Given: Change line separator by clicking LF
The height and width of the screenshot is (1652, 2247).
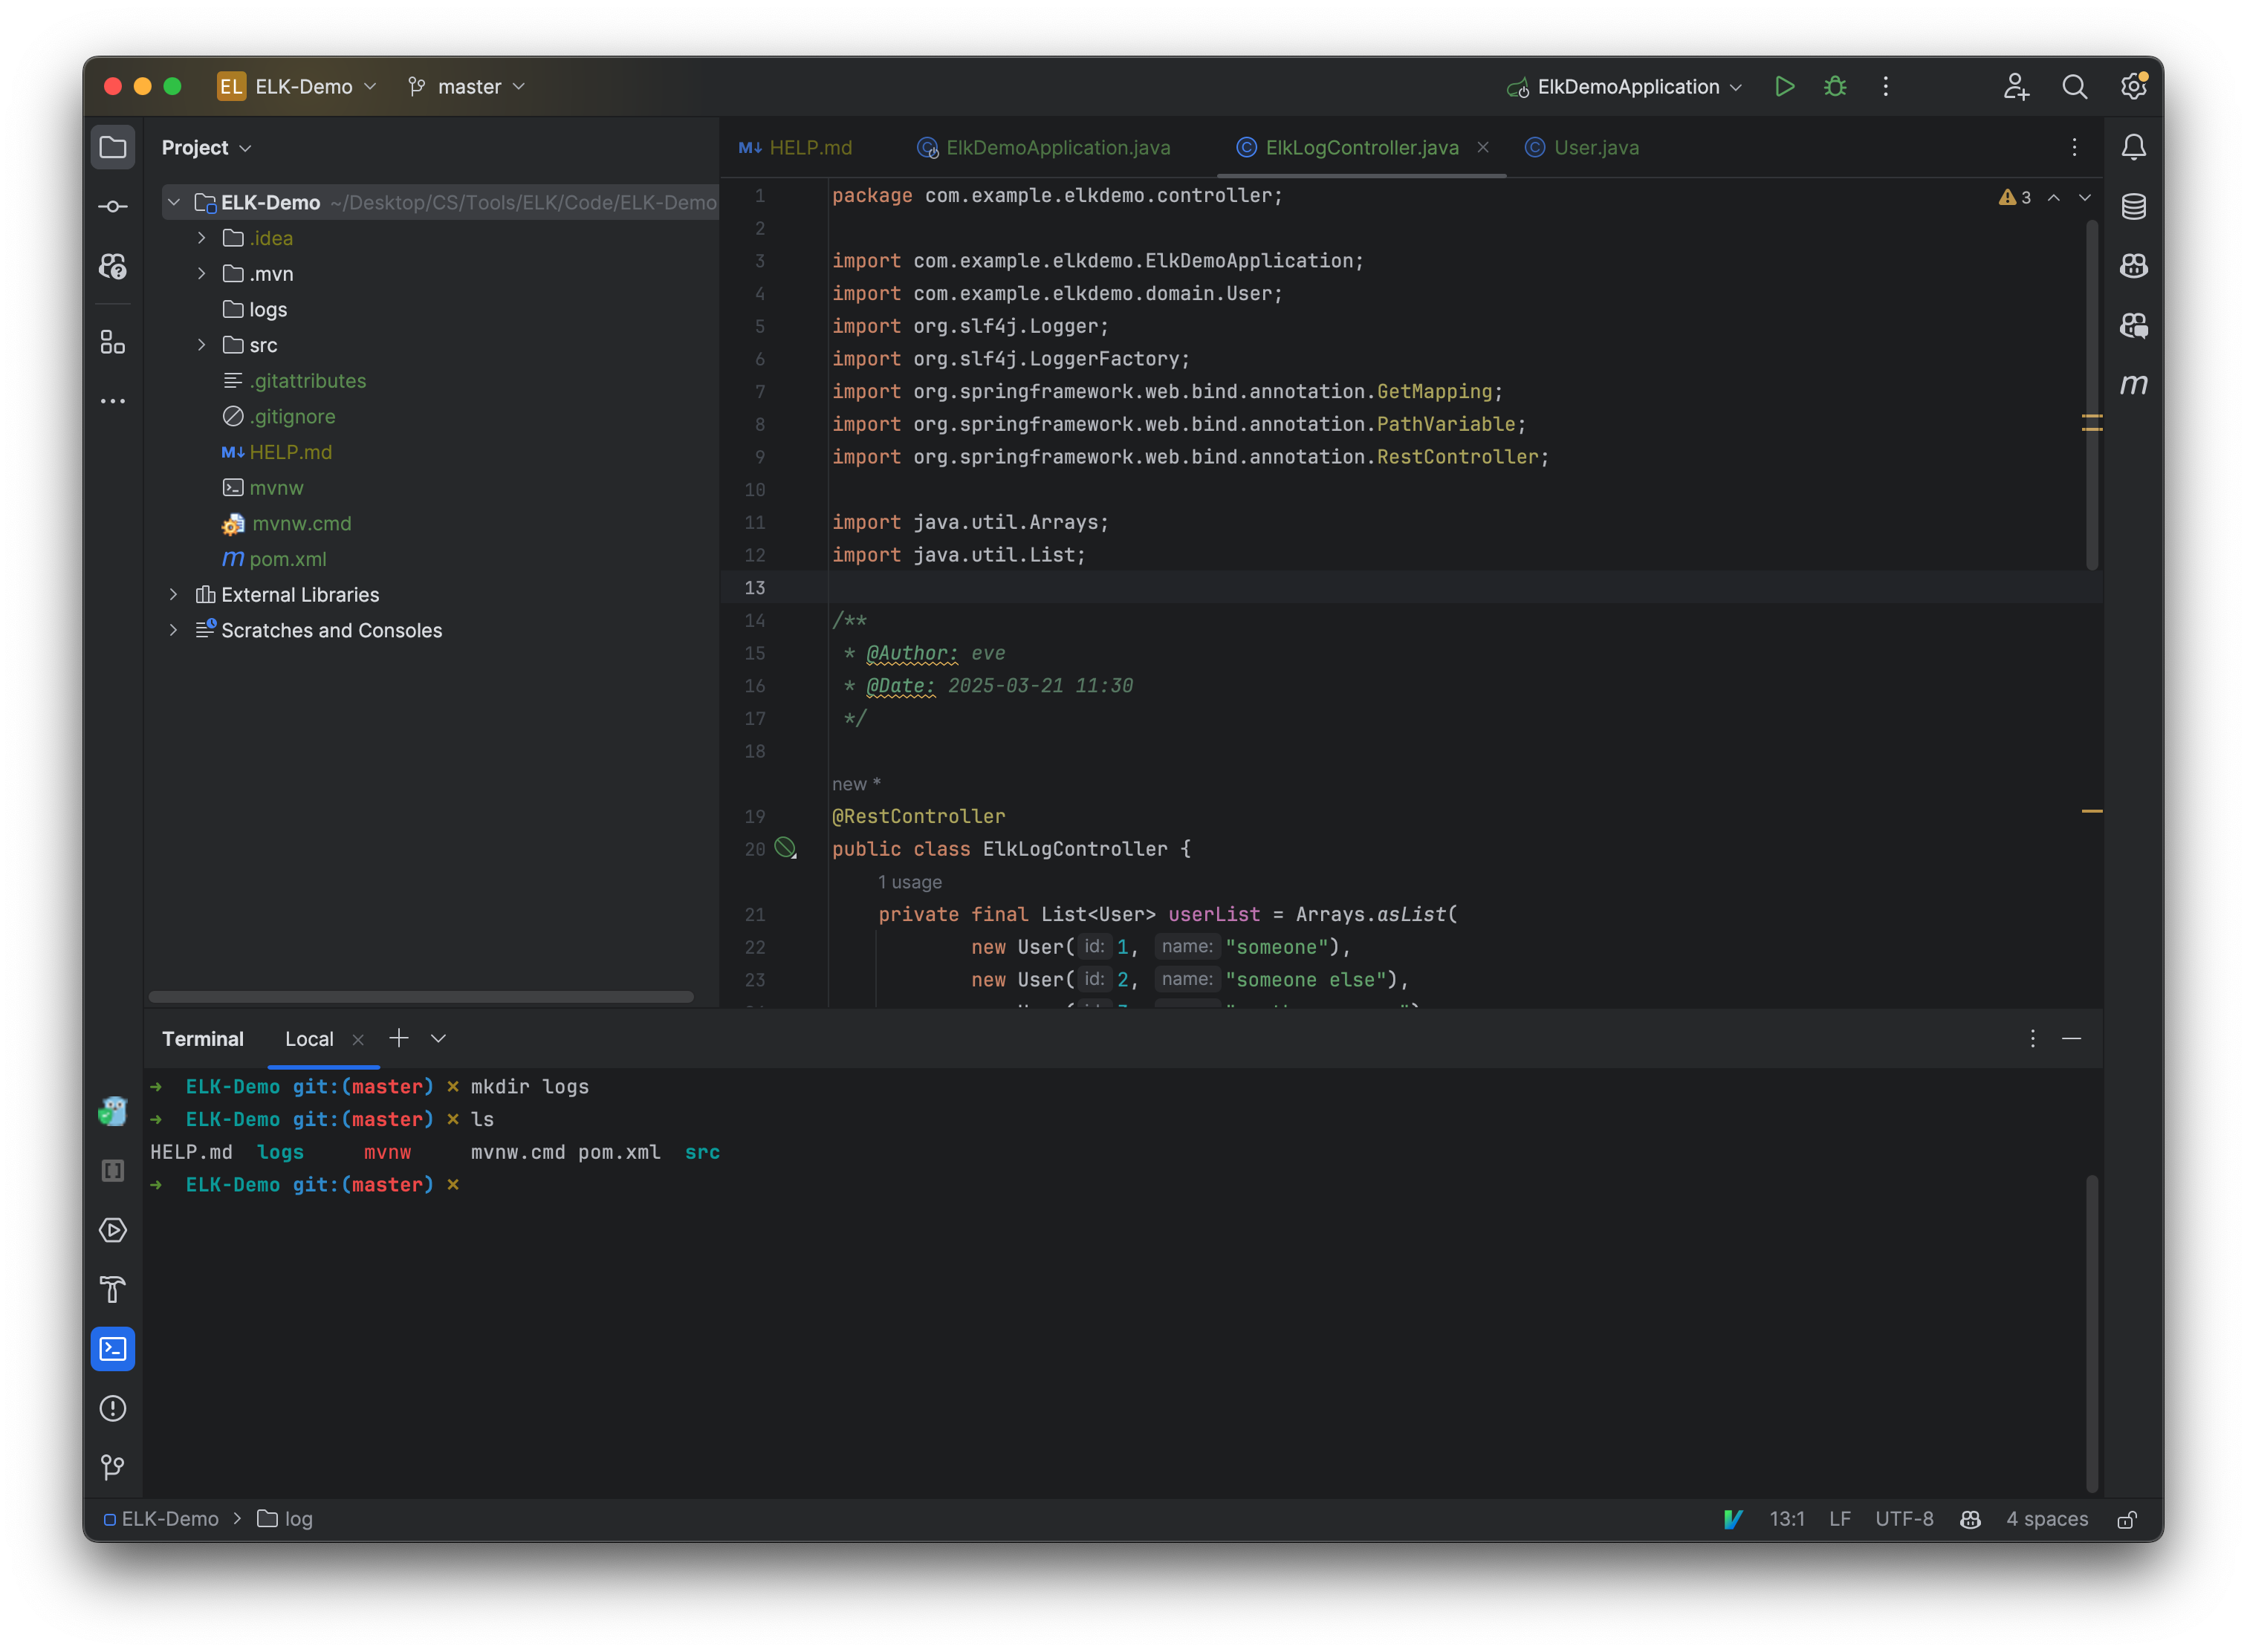Looking at the screenshot, I should click(1839, 1518).
